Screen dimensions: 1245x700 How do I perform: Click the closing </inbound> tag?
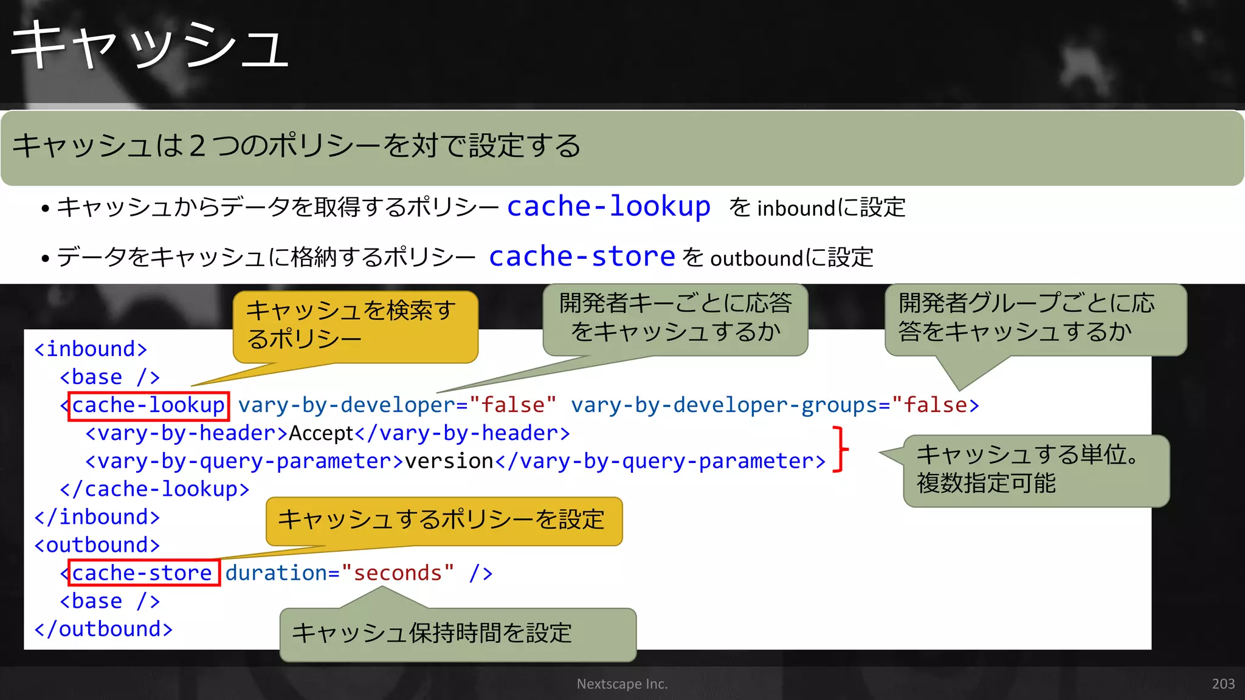[x=97, y=517]
